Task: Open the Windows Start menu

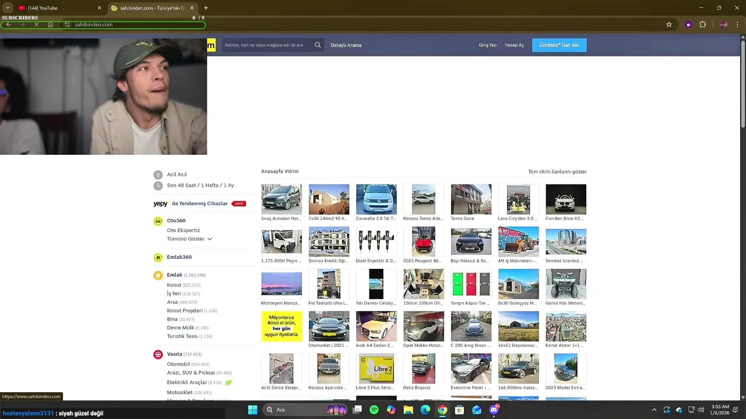Action: (x=252, y=410)
